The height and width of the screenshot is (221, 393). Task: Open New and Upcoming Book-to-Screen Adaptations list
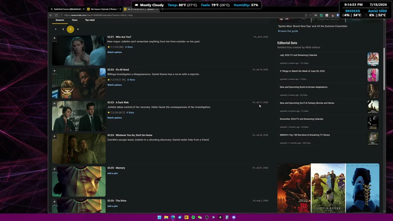click(x=304, y=87)
